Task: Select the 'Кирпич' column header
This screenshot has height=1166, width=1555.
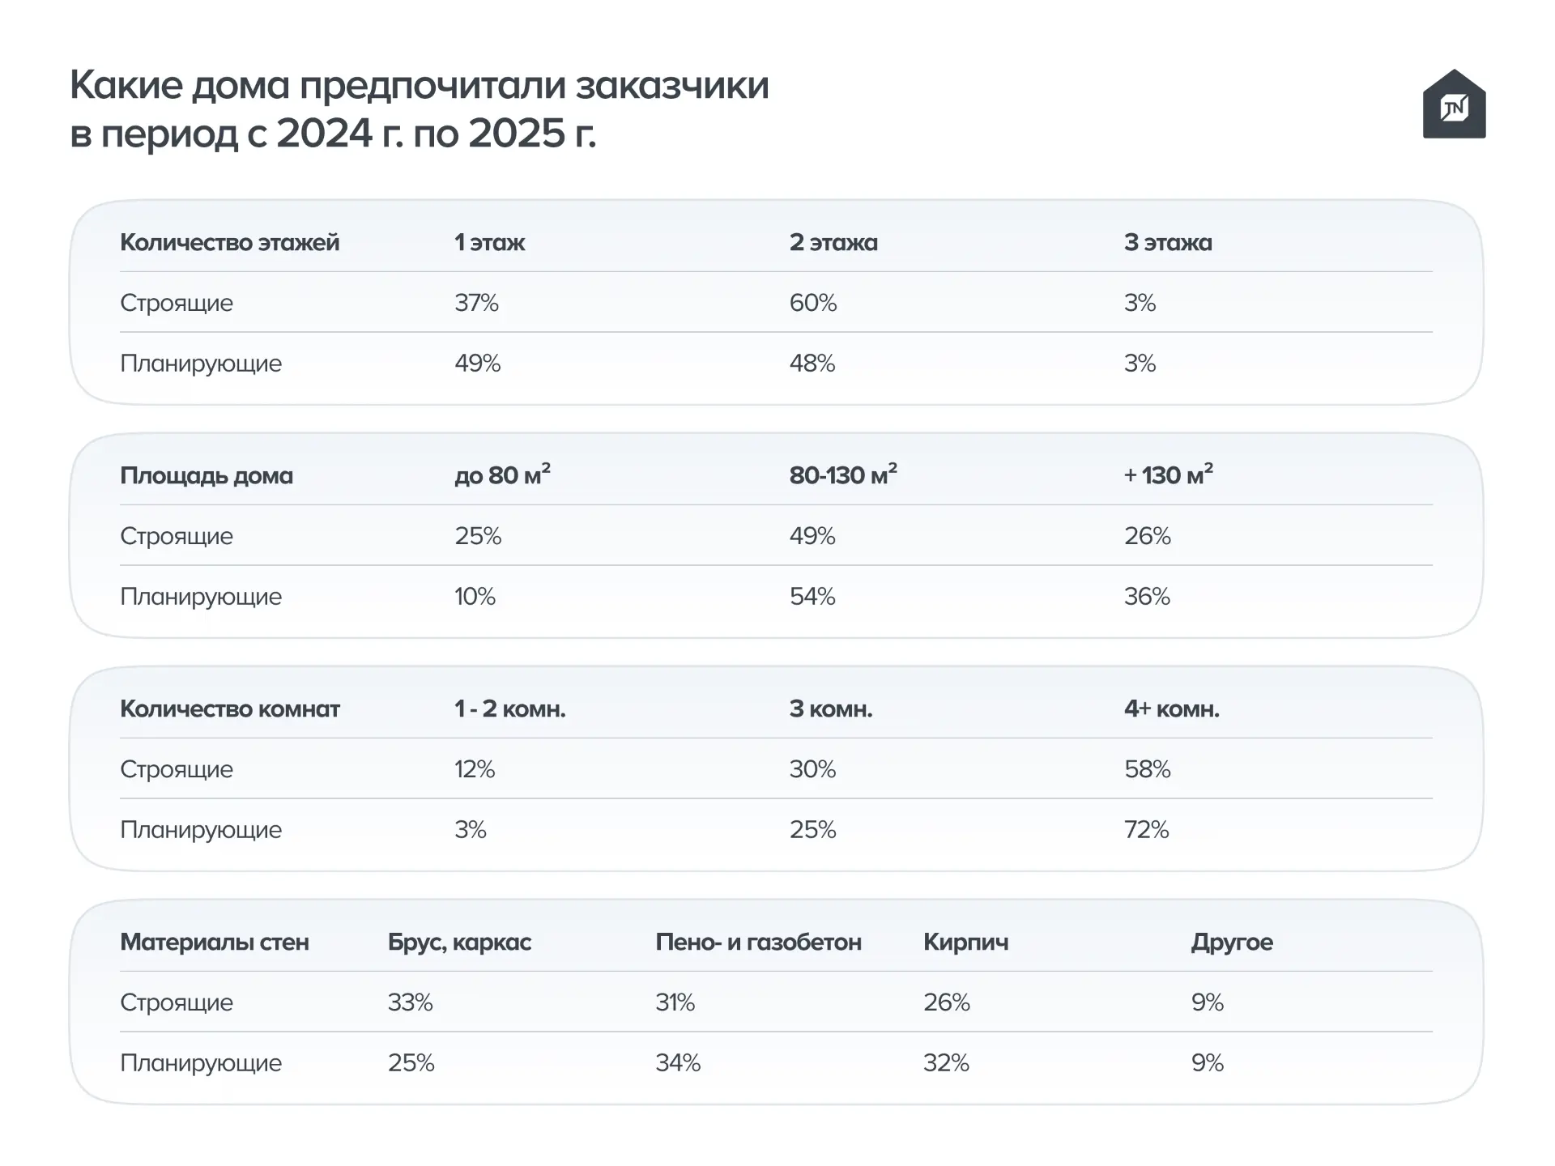Action: (x=965, y=942)
